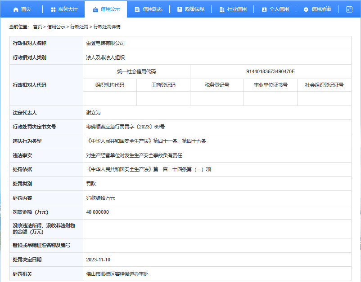Switch to the 政策法规 tab
The height and width of the screenshot is (282, 361).
[x=194, y=9]
